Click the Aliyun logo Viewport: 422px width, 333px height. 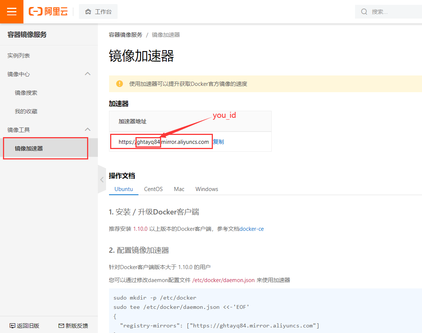pyautogui.click(x=48, y=12)
